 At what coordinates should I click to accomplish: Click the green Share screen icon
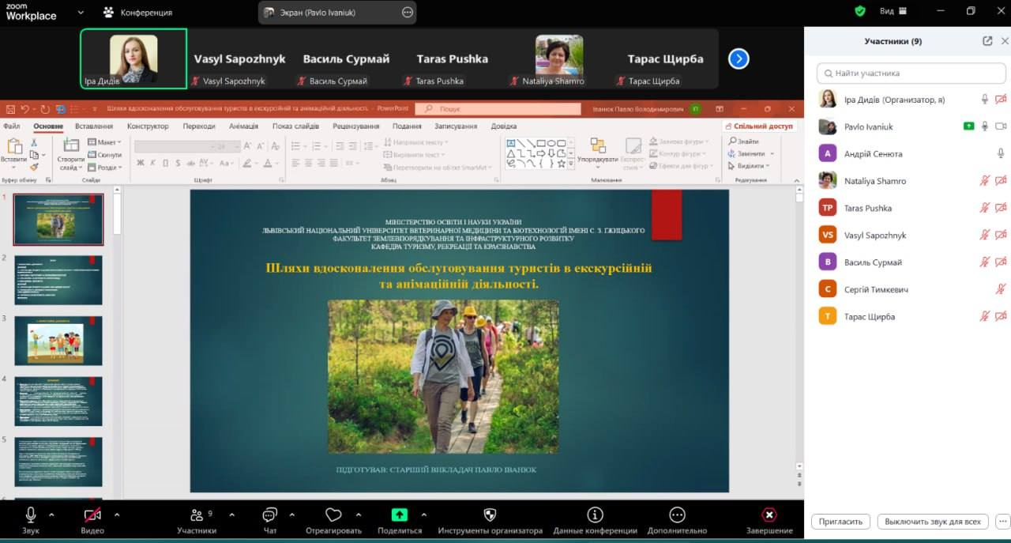tap(400, 515)
